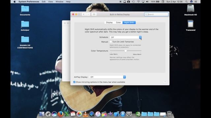Click the forward arrow in preferences toolbar
Image resolution: width=211 pixels, height=118 pixels.
(88, 14)
